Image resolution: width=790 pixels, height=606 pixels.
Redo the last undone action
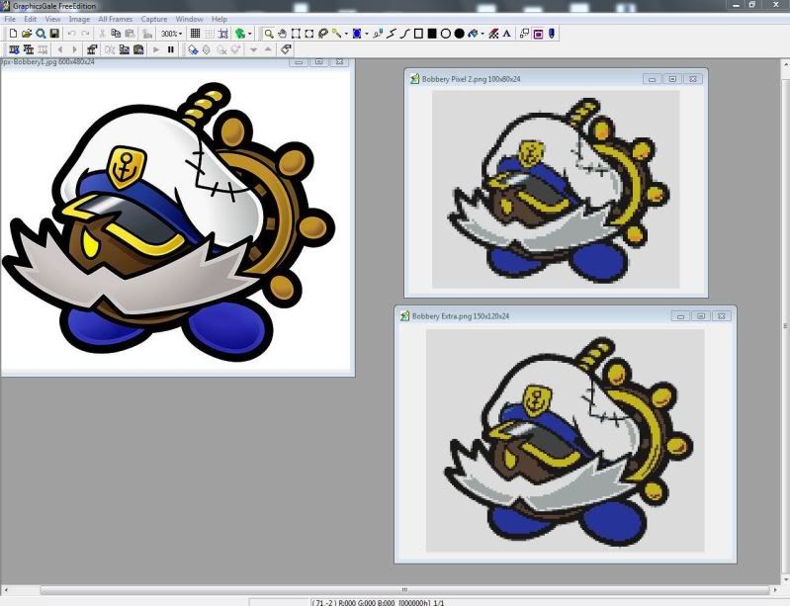(86, 34)
